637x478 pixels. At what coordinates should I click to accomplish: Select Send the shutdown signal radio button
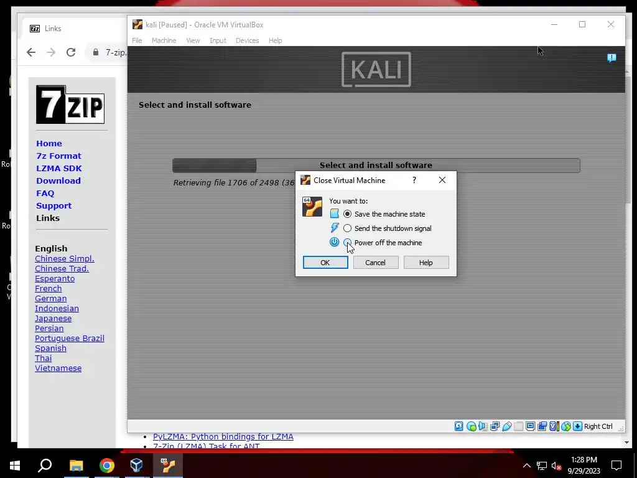click(x=347, y=228)
